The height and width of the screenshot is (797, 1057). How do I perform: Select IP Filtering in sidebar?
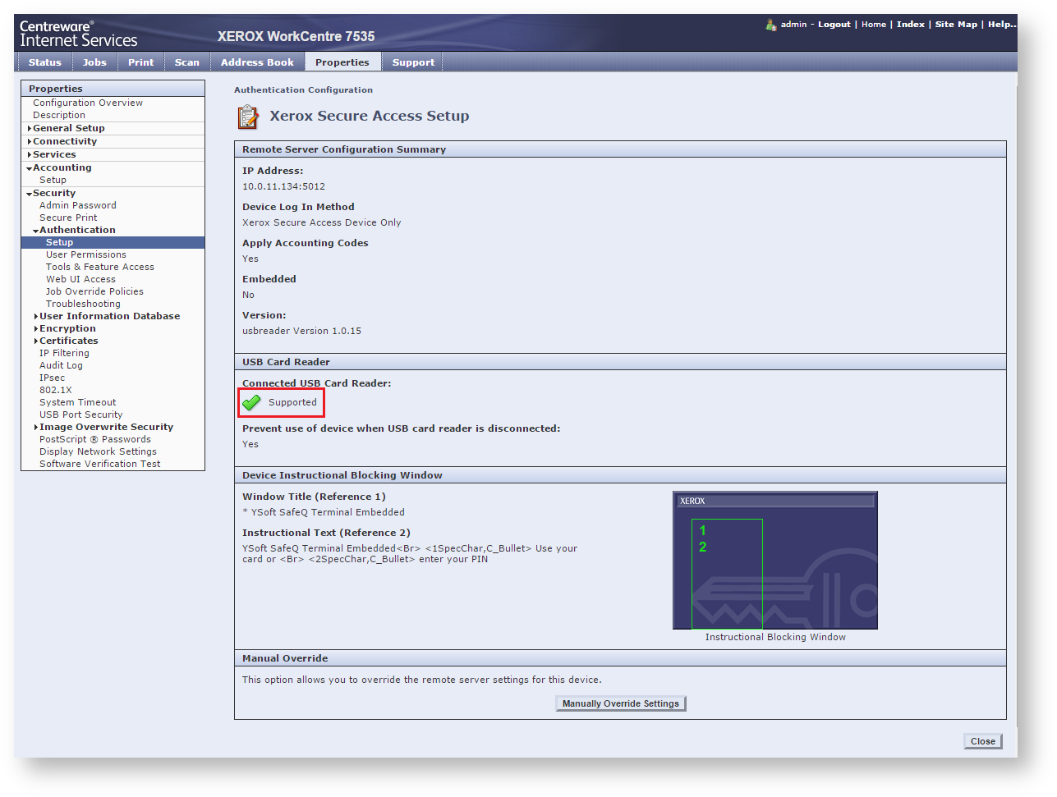click(64, 353)
